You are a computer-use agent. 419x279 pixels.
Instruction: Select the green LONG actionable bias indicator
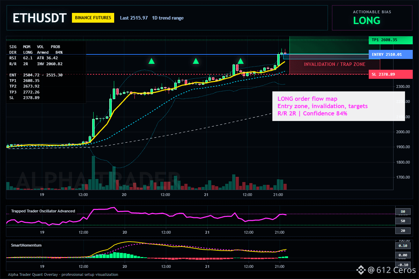[366, 21]
